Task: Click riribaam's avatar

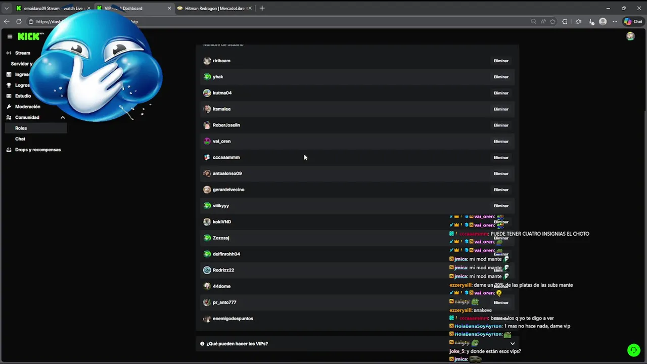Action: 207,61
